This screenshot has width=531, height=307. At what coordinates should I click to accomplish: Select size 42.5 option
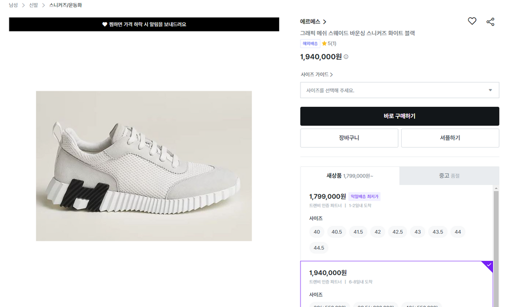coord(397,232)
